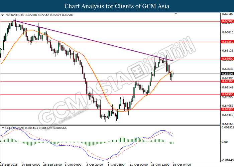Select the 0.64550 price level label
Image resolution: width=234 pixels, height=167 pixels.
click(x=227, y=109)
